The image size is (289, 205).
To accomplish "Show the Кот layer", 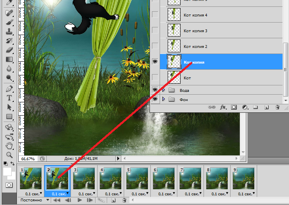I will click(155, 77).
